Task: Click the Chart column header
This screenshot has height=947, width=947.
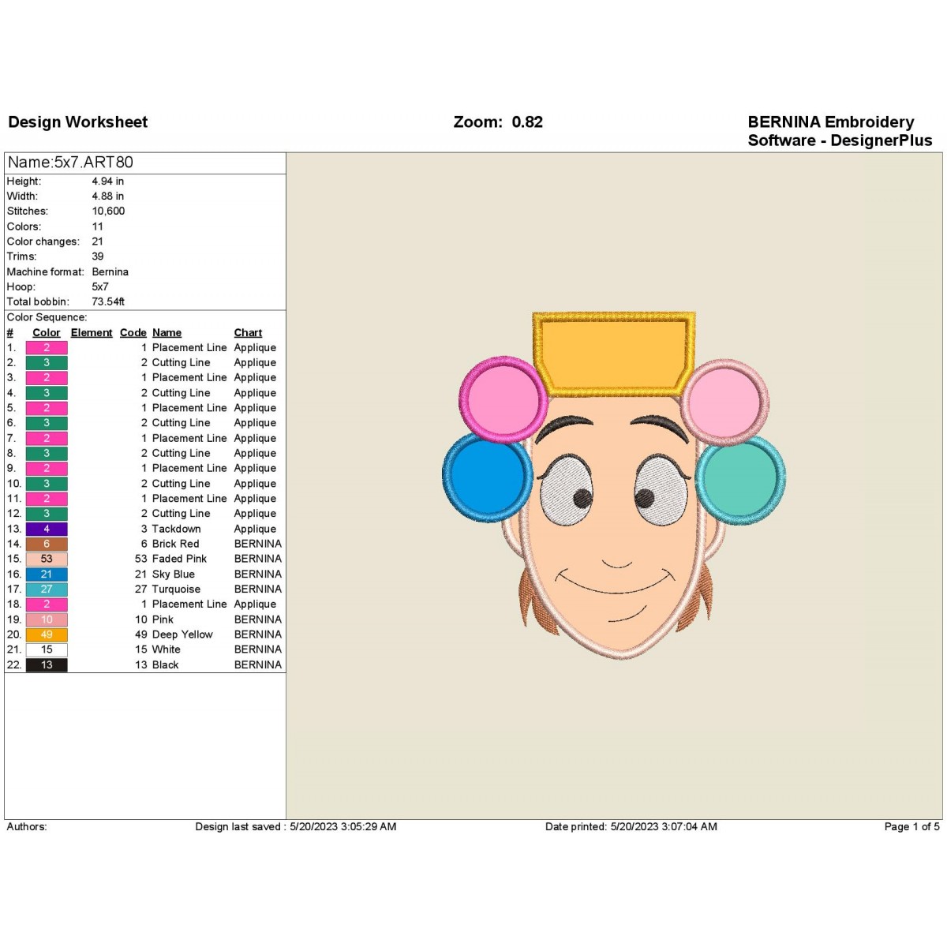Action: 248,333
